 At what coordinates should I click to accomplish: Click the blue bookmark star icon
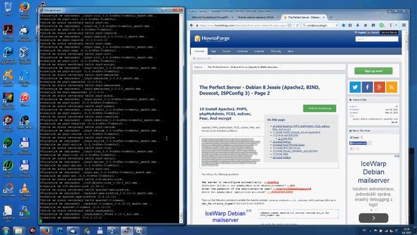pyautogui.click(x=343, y=25)
